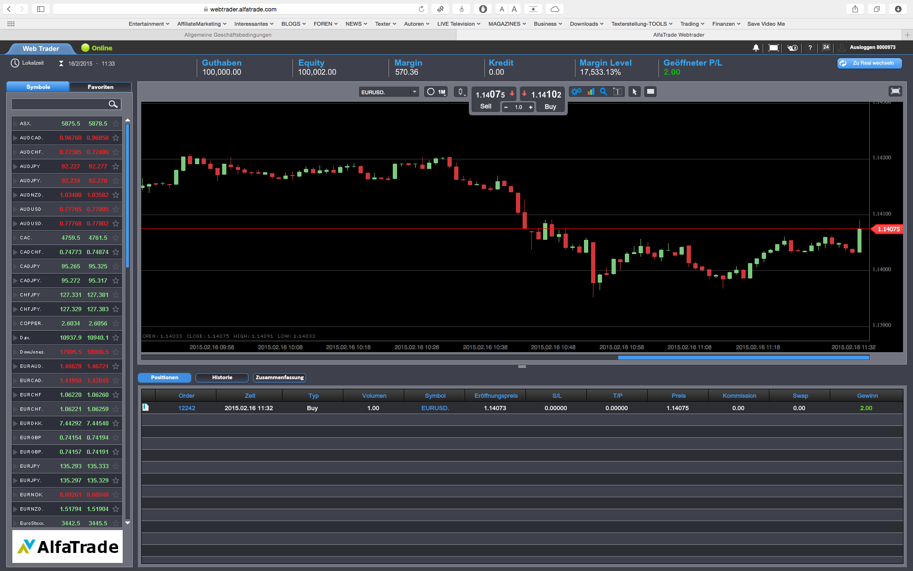Open the Historie tab

222,377
